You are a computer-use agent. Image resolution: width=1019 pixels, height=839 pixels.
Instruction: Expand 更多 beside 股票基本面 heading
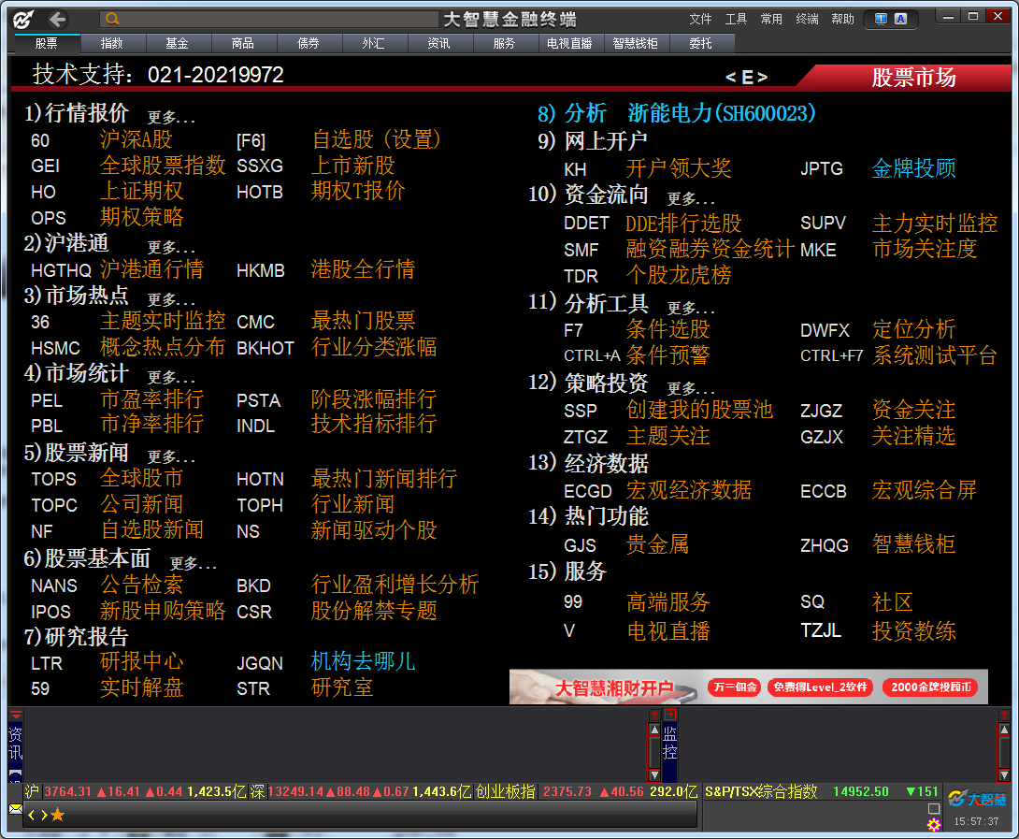(193, 563)
